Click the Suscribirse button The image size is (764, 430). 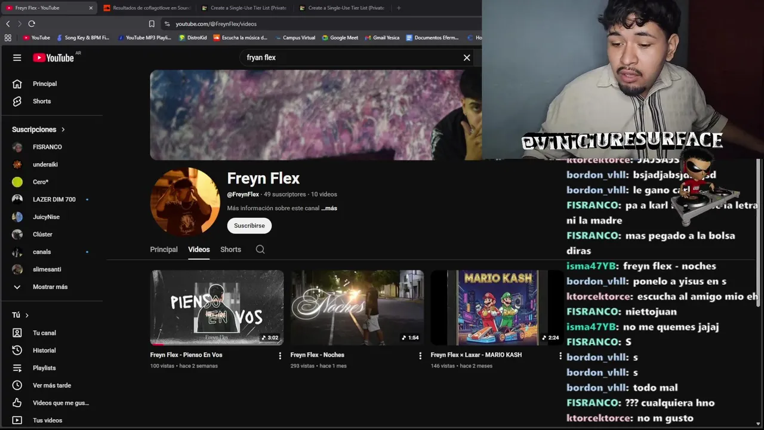click(x=249, y=226)
